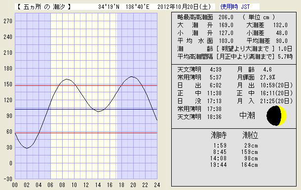Click x-axis hour label 24

click(x=157, y=185)
